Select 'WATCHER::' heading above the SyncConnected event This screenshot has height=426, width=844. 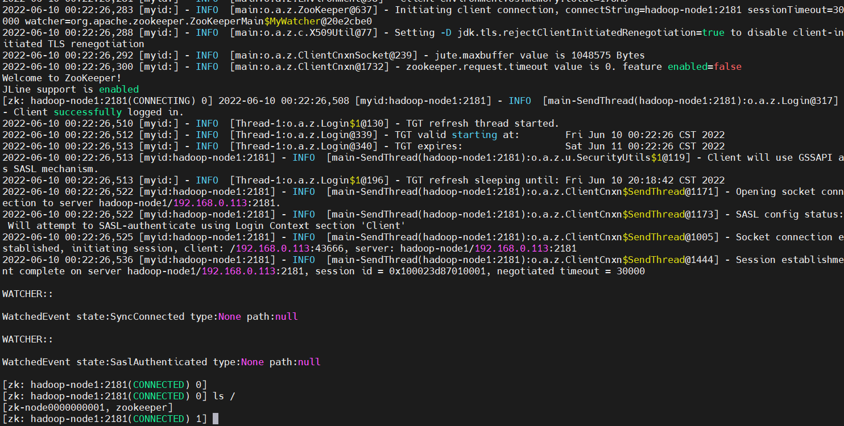pos(28,294)
